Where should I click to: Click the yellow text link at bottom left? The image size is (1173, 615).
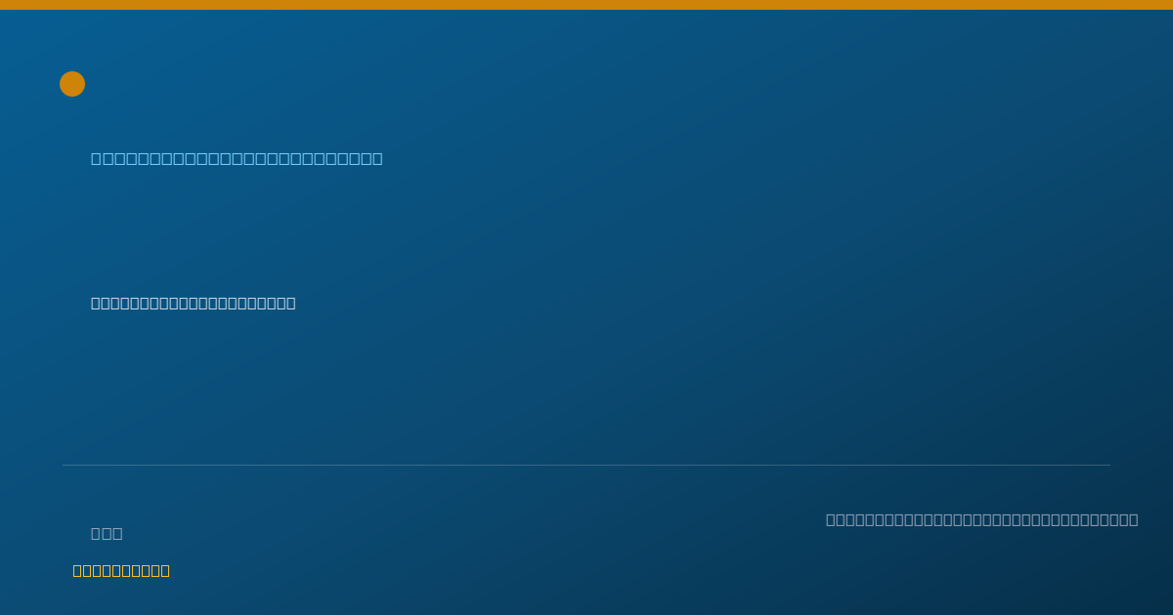(x=121, y=570)
